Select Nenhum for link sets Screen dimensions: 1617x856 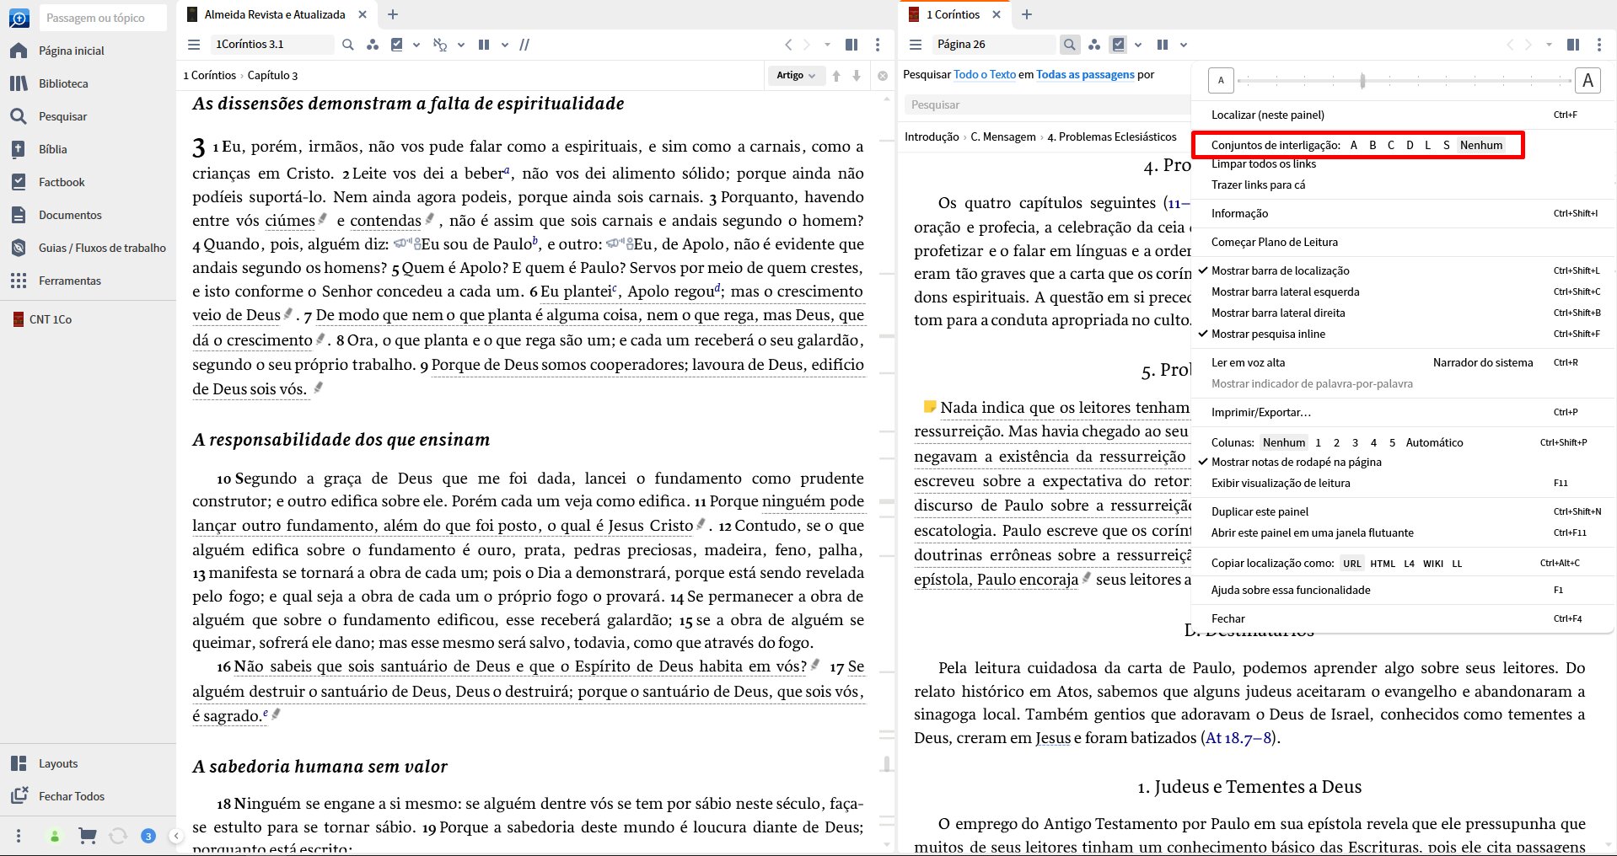(x=1481, y=145)
